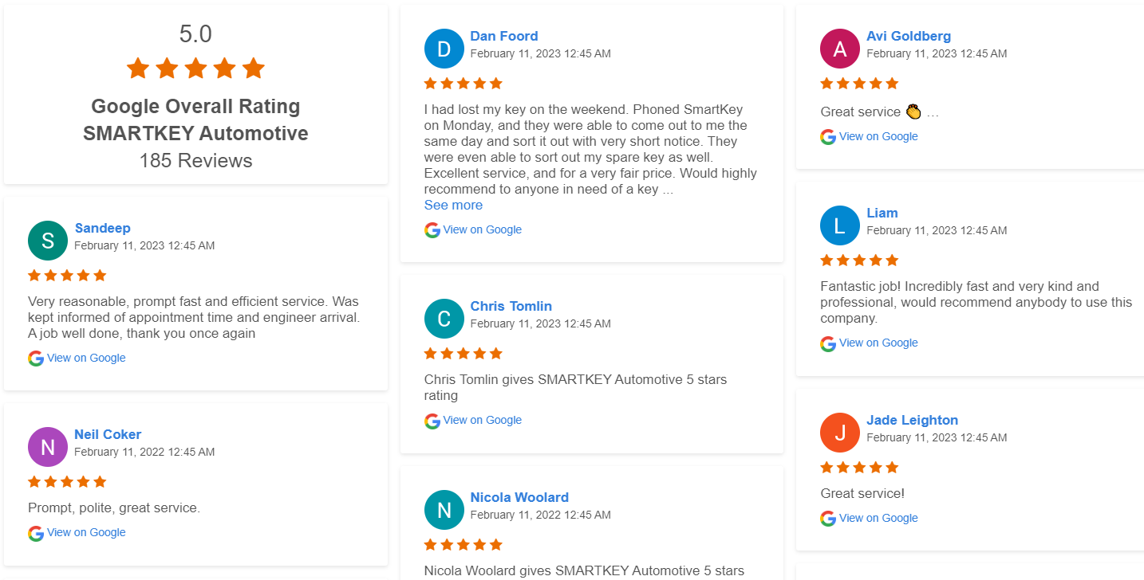
Task: Click Dan Foord's blue avatar icon
Action: pyautogui.click(x=444, y=49)
